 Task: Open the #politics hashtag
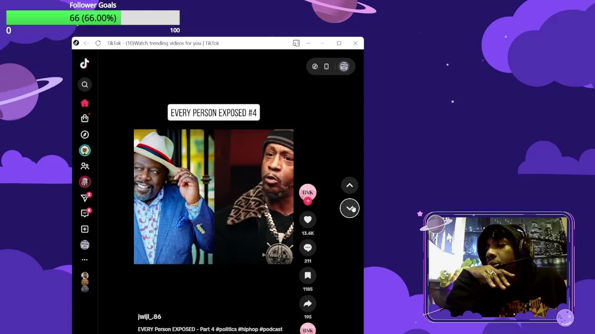point(226,329)
